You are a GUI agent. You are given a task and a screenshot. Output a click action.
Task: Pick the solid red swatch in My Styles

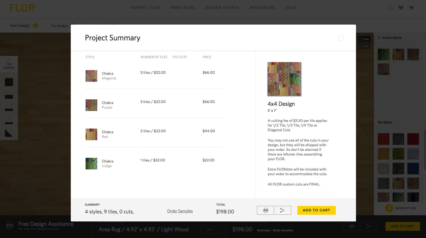(x=383, y=139)
